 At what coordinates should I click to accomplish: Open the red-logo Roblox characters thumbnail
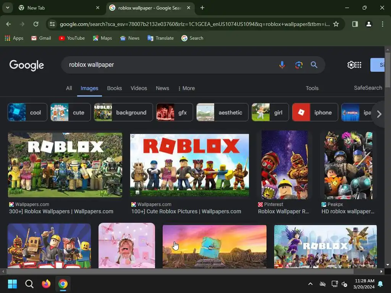(x=189, y=165)
